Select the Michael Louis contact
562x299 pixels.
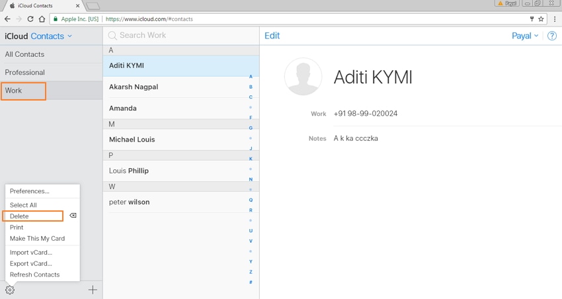pyautogui.click(x=181, y=140)
